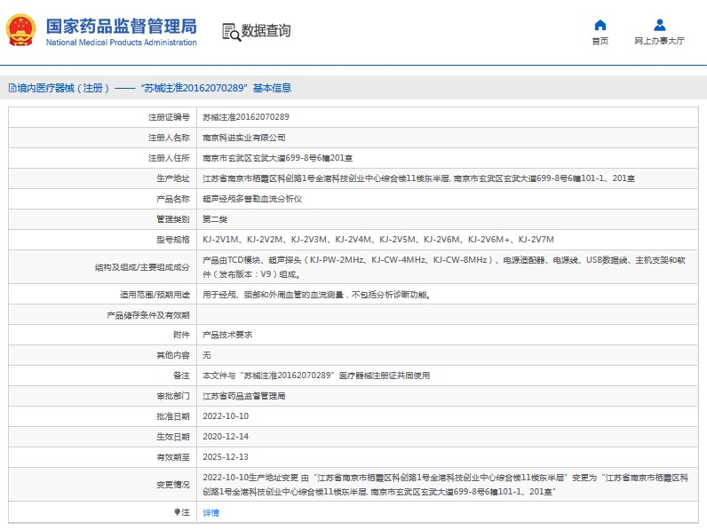Click the document icon beside 境内医疗器械
Image resolution: width=707 pixels, height=530 pixels.
coord(12,88)
